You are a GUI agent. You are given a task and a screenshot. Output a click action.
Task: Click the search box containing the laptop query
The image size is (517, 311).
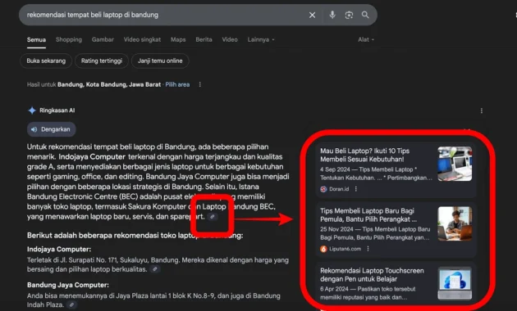198,15
